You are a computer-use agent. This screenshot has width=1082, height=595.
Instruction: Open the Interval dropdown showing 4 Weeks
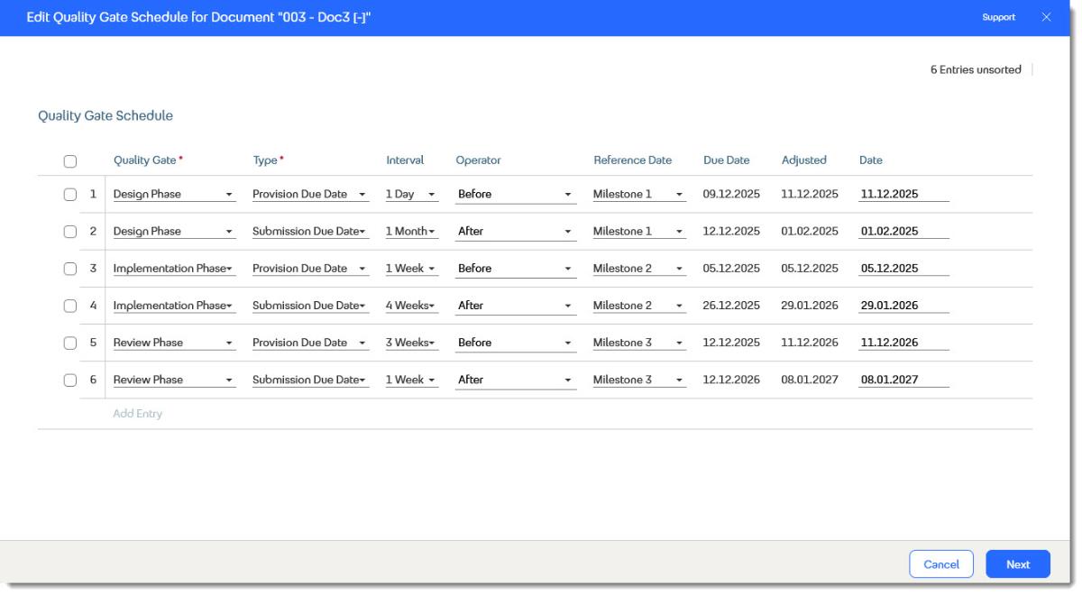click(411, 306)
